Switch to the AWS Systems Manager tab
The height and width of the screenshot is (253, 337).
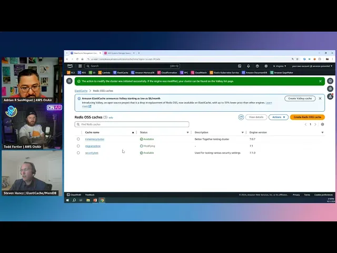(120, 53)
